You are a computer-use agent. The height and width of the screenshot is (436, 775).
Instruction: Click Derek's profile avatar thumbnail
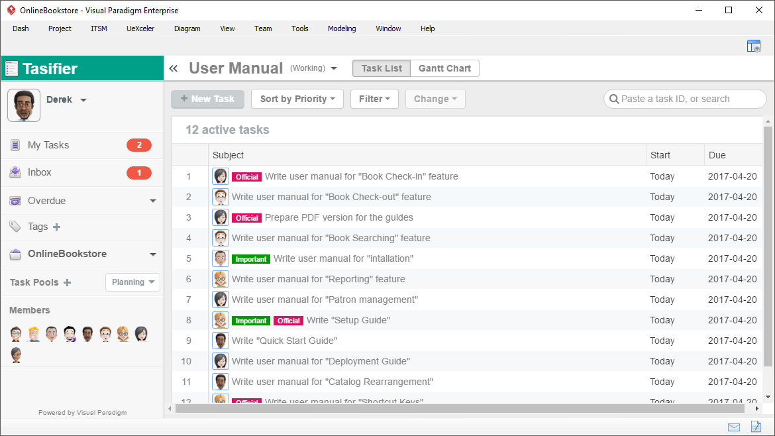pos(23,105)
